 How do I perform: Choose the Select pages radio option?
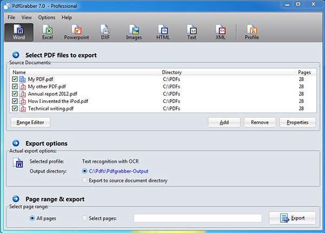click(x=84, y=218)
